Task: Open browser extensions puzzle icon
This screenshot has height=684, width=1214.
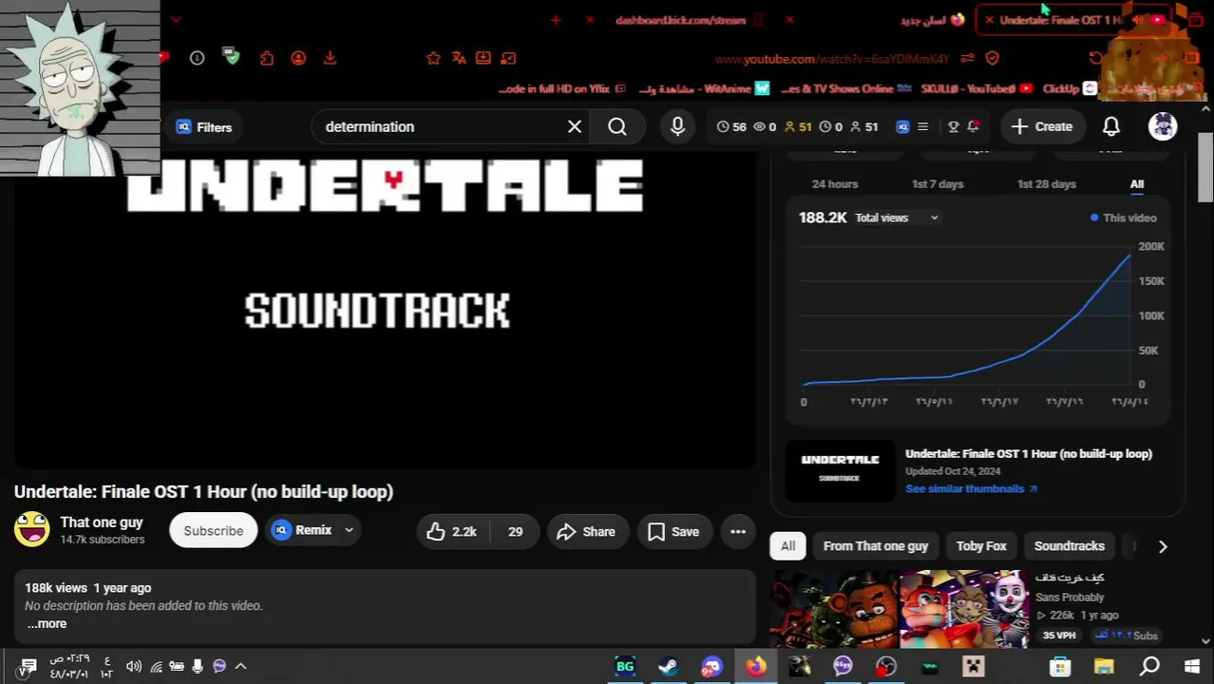Action: tap(267, 58)
